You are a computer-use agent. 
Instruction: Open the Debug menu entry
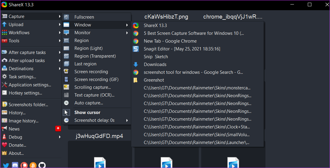[31, 137]
